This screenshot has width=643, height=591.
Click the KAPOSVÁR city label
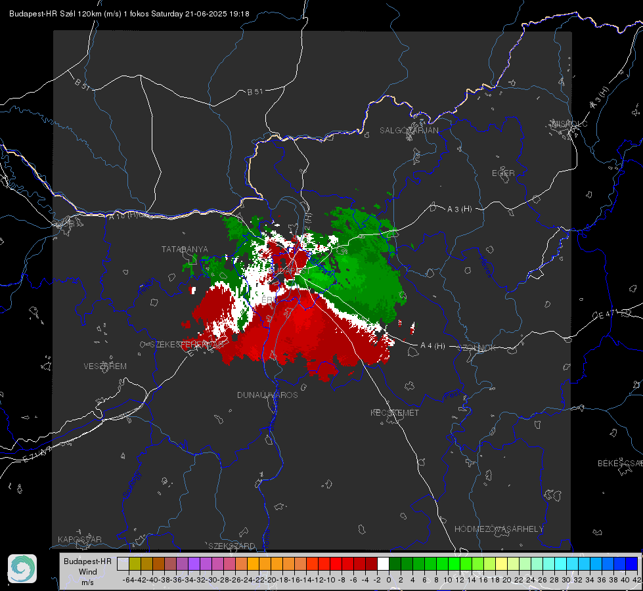[x=79, y=539]
